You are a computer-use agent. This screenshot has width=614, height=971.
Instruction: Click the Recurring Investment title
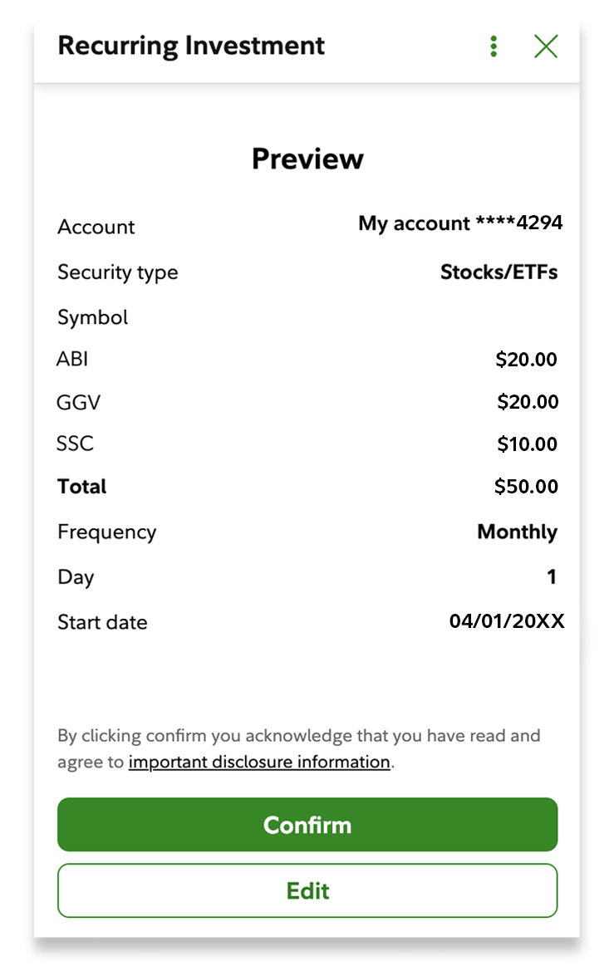click(x=191, y=46)
